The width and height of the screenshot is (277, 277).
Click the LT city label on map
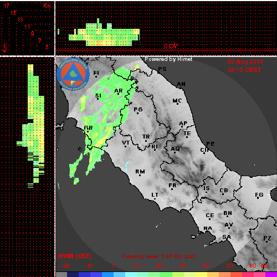[155, 195]
